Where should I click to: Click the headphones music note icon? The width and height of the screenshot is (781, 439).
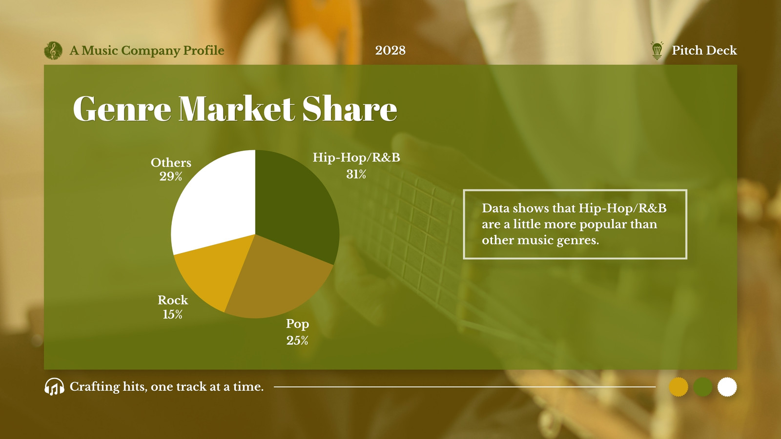(54, 387)
